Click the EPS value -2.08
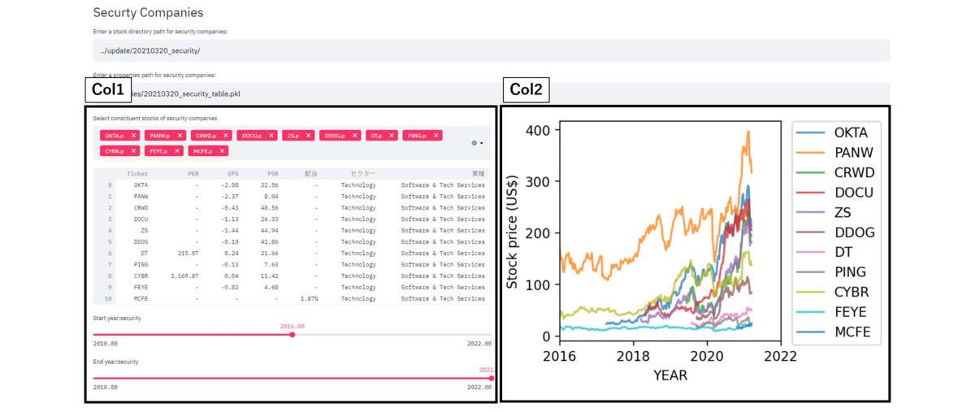The image size is (975, 412). click(229, 185)
